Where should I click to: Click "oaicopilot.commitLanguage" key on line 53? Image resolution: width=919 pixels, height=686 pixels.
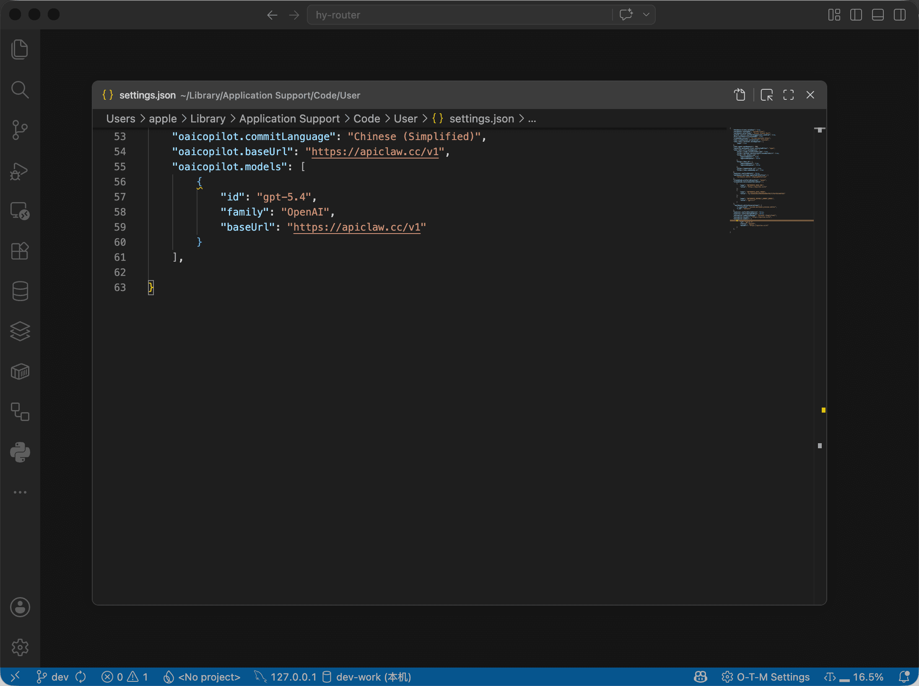(254, 137)
